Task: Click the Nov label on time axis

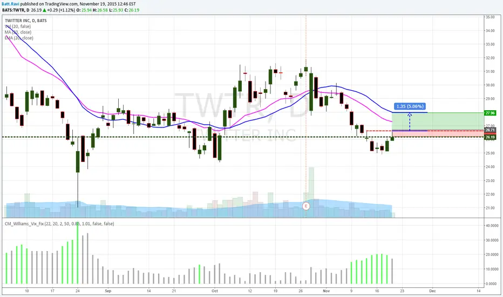Action: coord(326,291)
